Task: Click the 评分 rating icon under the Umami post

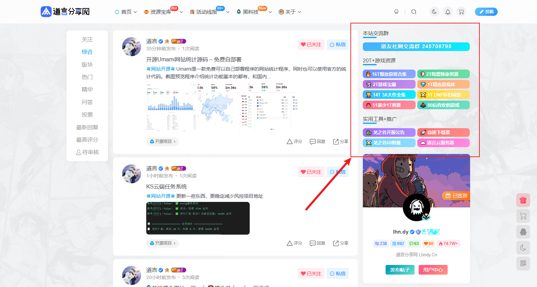Action: [x=294, y=141]
